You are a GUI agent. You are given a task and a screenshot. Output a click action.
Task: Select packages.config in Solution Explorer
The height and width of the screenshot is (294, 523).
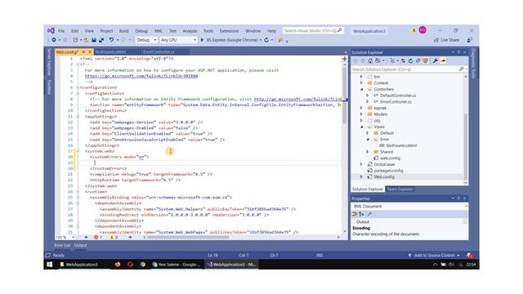tap(388, 171)
